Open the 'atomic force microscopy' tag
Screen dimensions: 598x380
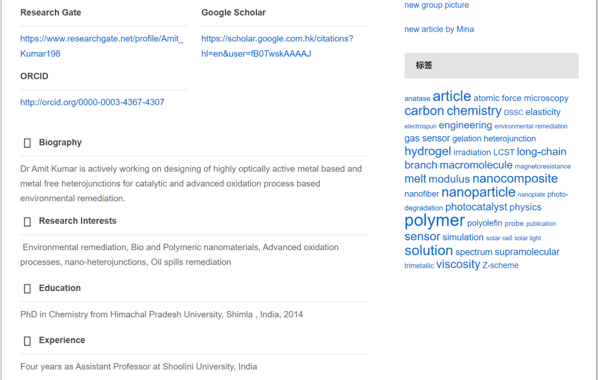click(x=521, y=98)
